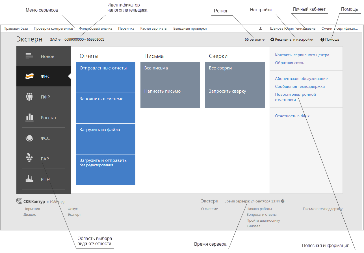This screenshot has width=364, height=253.
Task: Click Запросить сверку tile
Action: 235,97
